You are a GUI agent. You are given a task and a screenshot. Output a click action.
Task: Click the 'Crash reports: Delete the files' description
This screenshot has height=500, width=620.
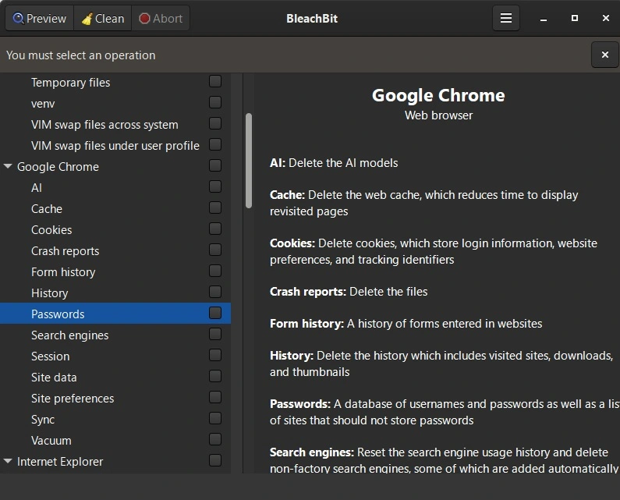click(349, 292)
